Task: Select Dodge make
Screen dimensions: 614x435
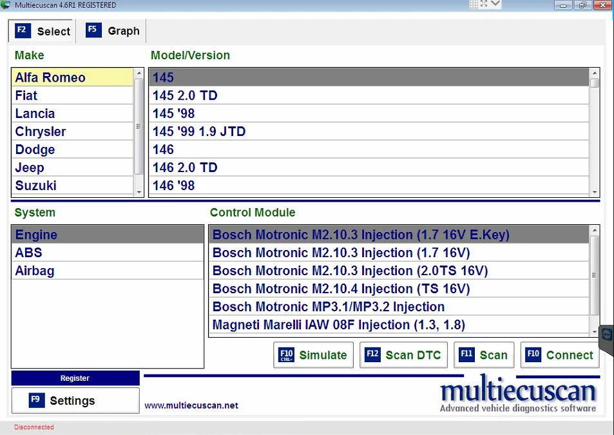Action: (72, 149)
